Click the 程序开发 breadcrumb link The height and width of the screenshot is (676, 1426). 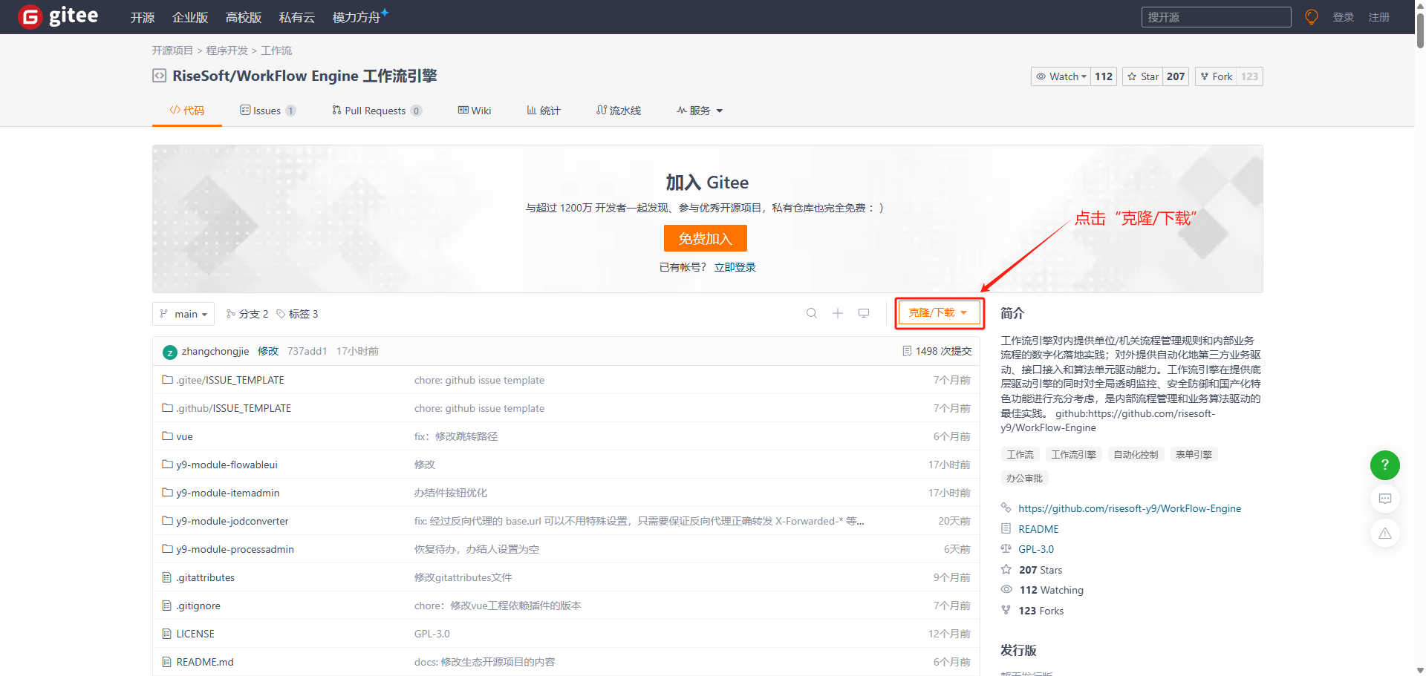pyautogui.click(x=227, y=50)
